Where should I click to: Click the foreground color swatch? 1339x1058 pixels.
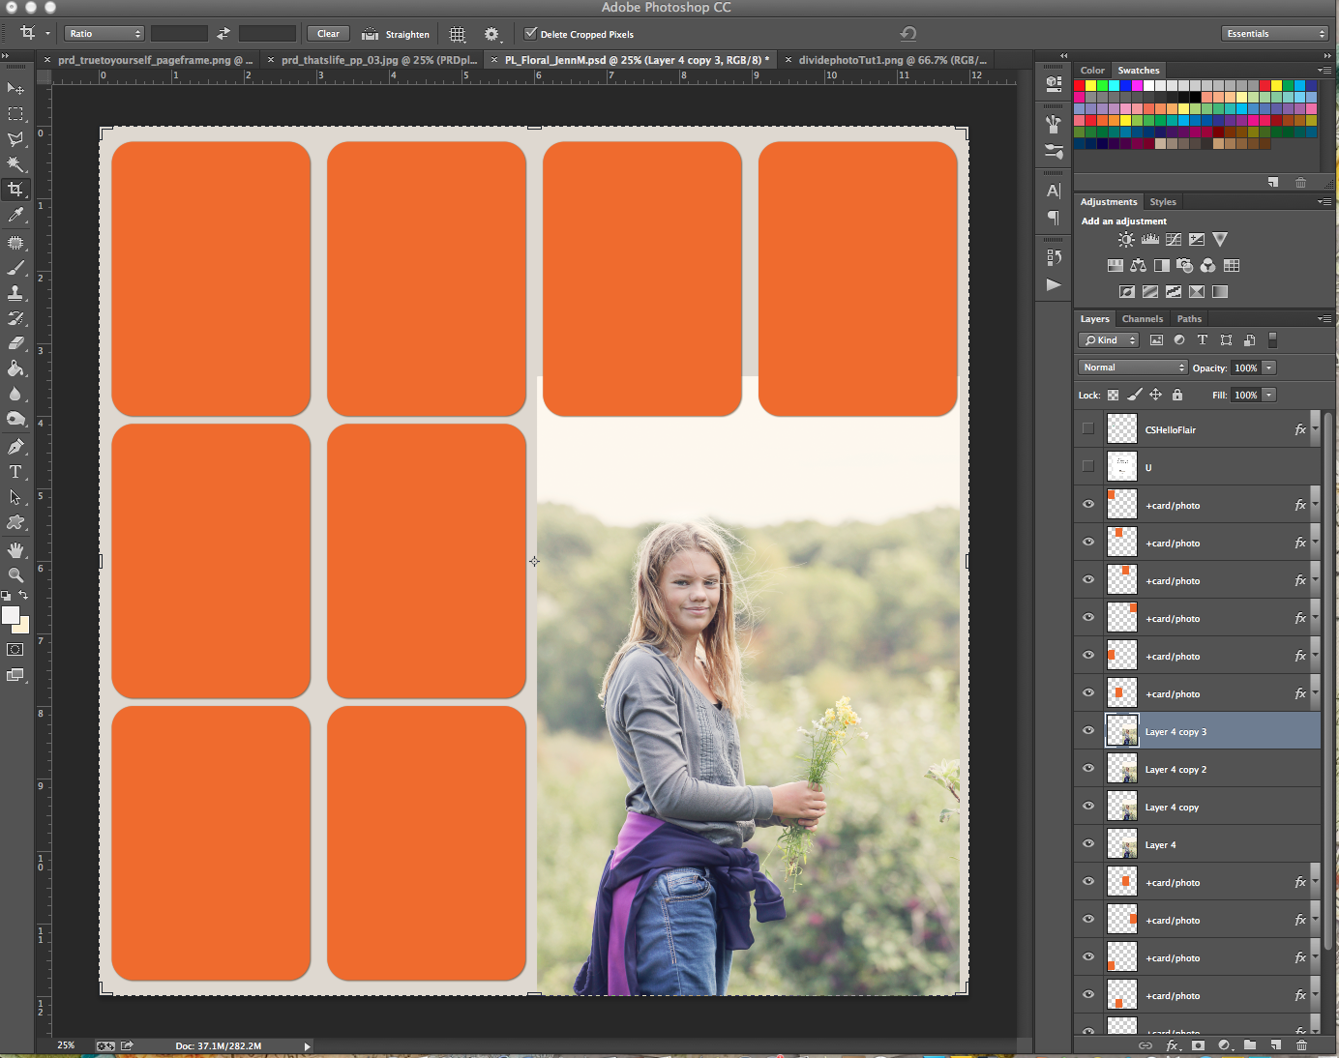11,615
